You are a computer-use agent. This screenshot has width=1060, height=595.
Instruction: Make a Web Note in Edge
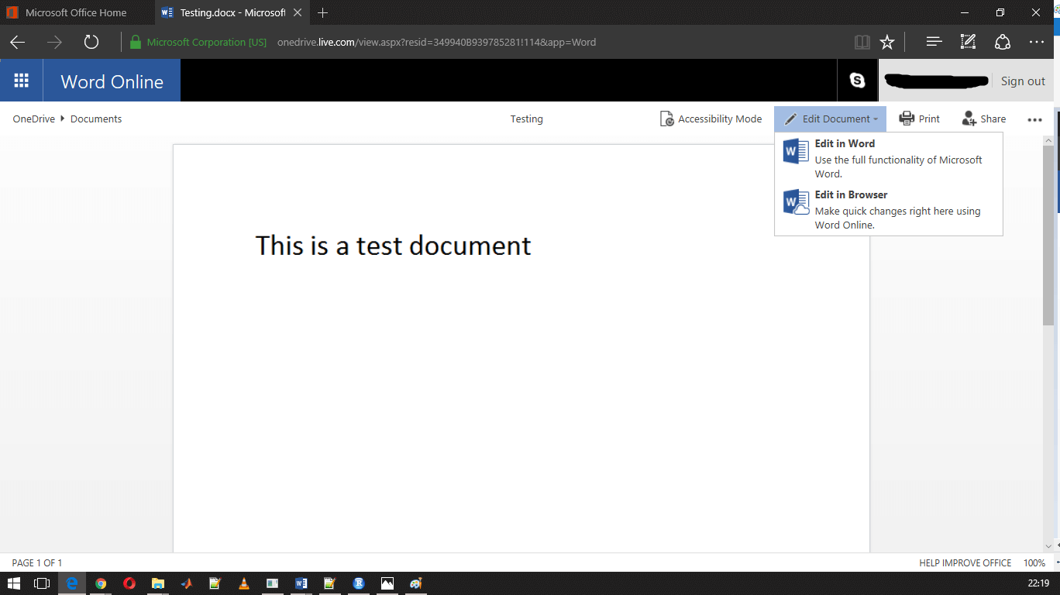tap(968, 42)
